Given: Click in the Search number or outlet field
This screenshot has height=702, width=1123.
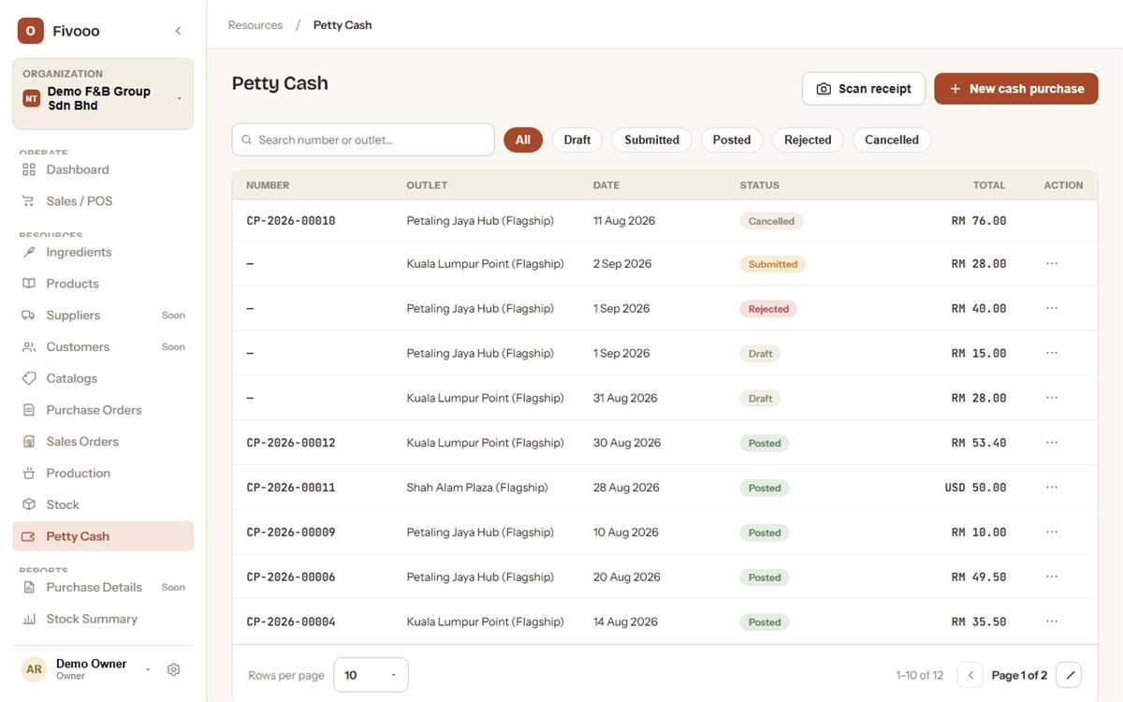Looking at the screenshot, I should tap(363, 139).
